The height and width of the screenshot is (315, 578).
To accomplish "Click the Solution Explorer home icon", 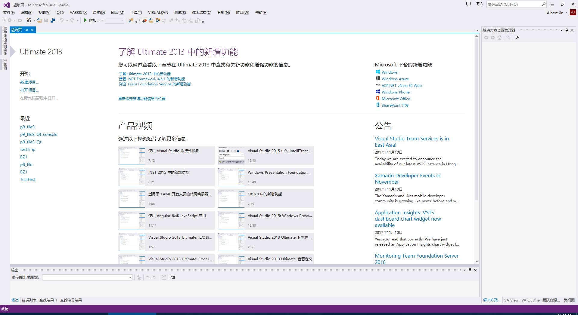I will (x=499, y=38).
